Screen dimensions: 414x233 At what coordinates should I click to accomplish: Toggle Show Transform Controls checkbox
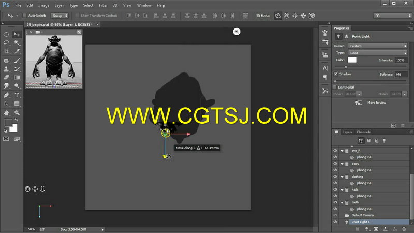(x=77, y=16)
